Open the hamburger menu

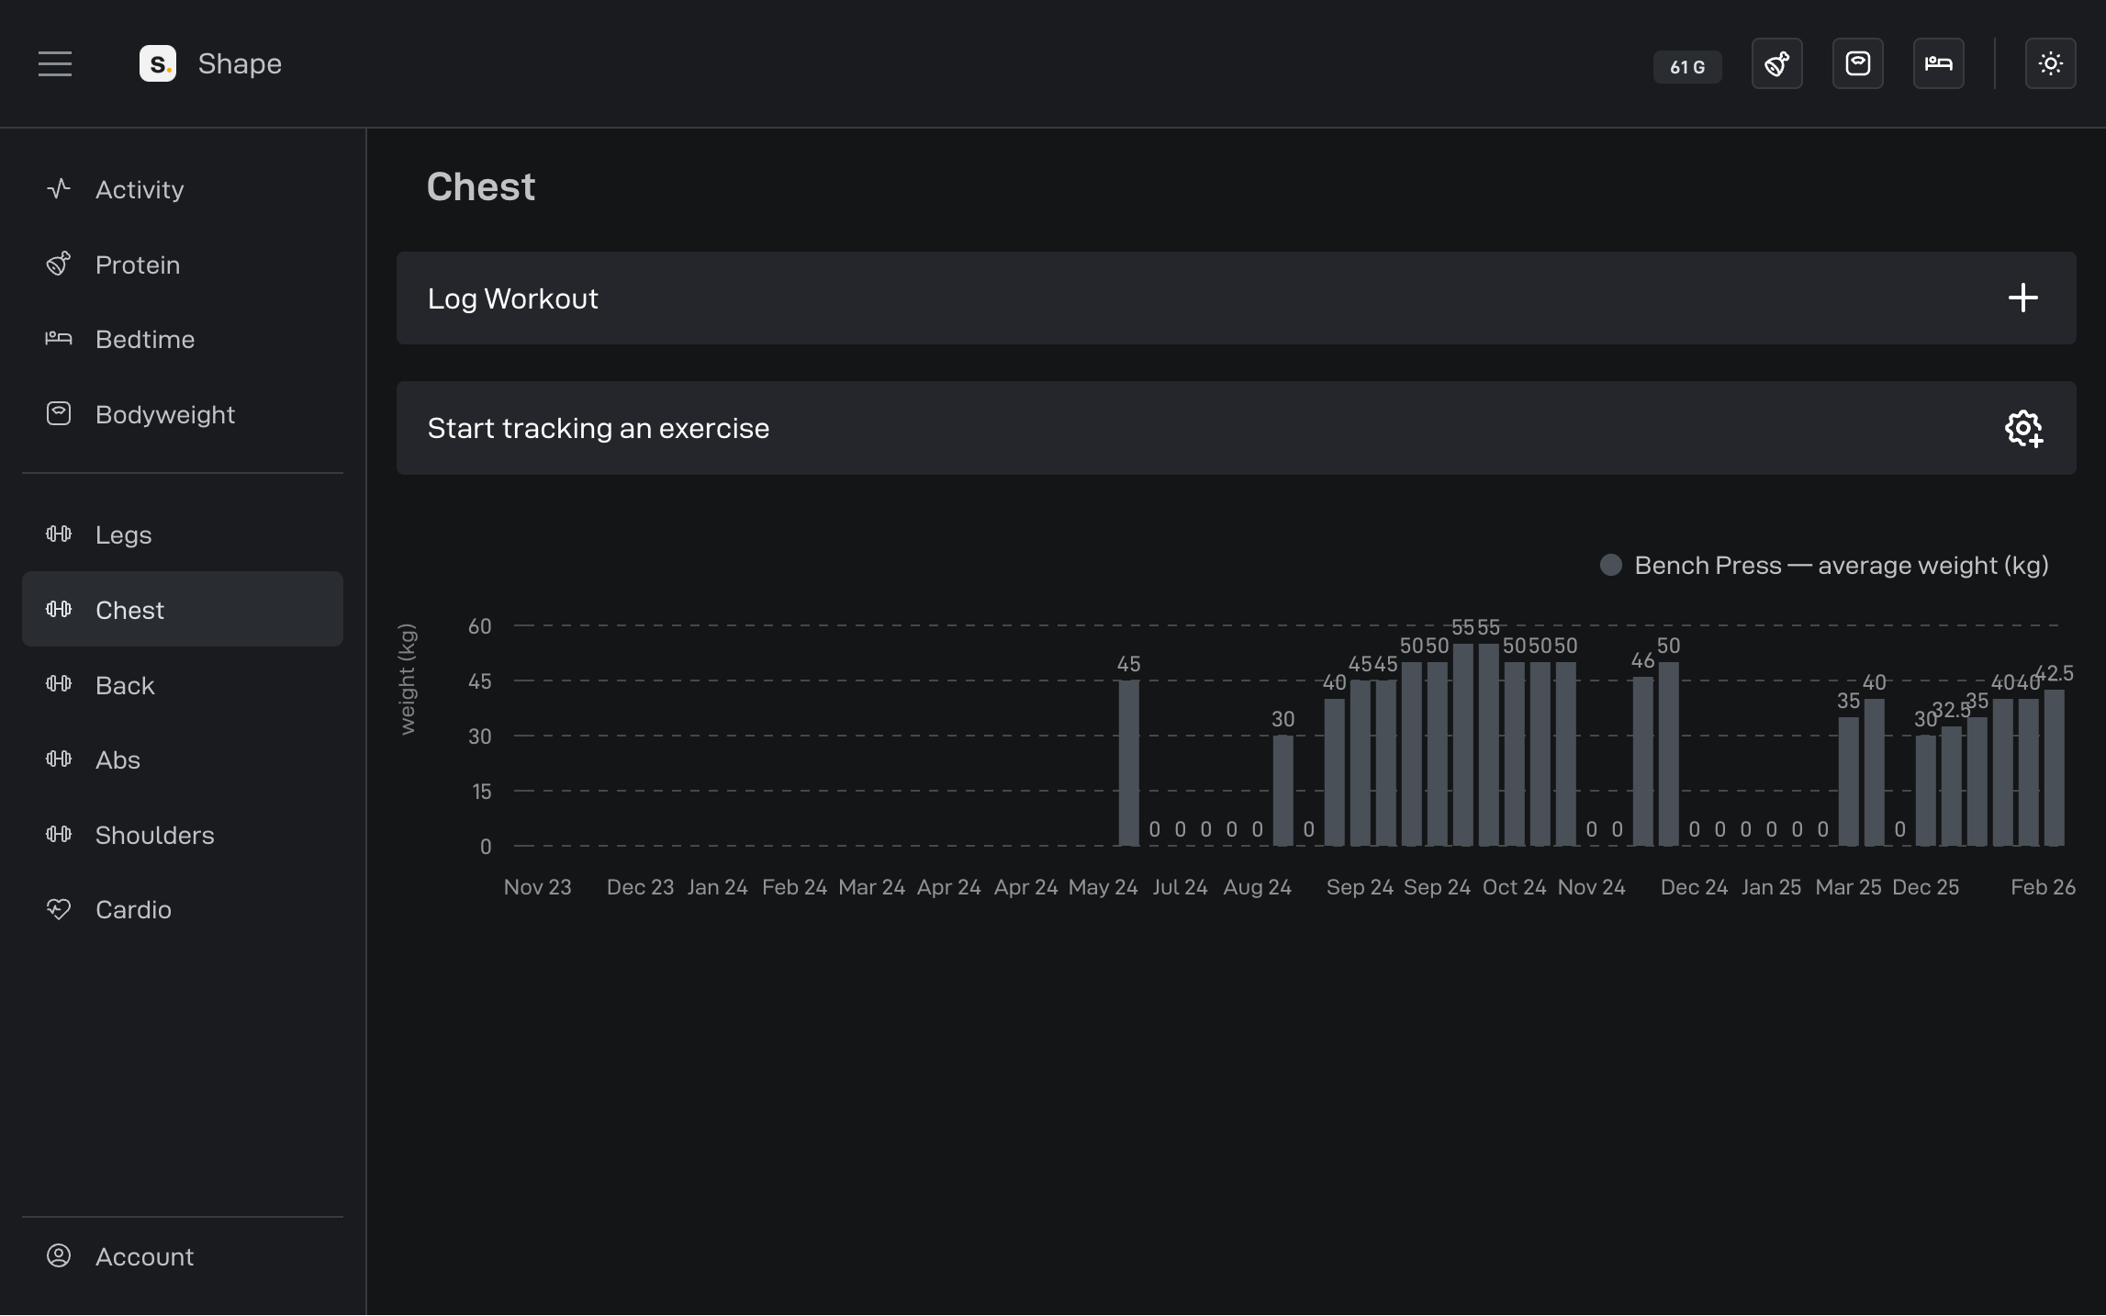tap(55, 63)
